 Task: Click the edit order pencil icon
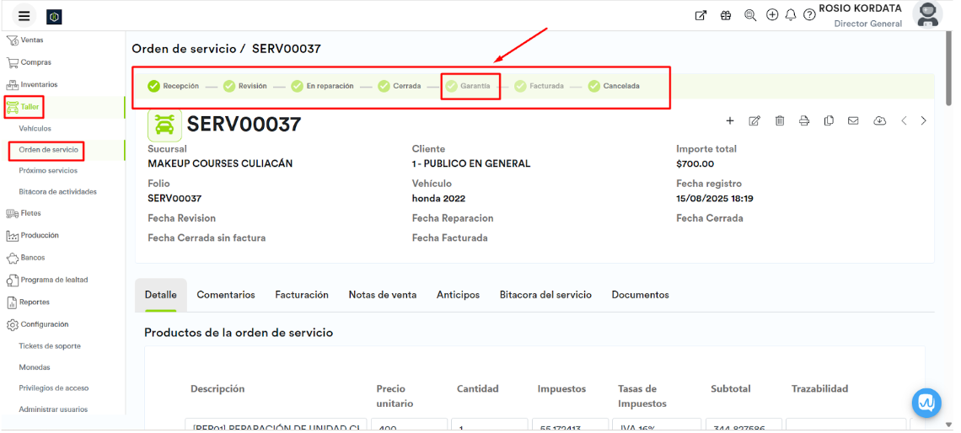tap(754, 121)
